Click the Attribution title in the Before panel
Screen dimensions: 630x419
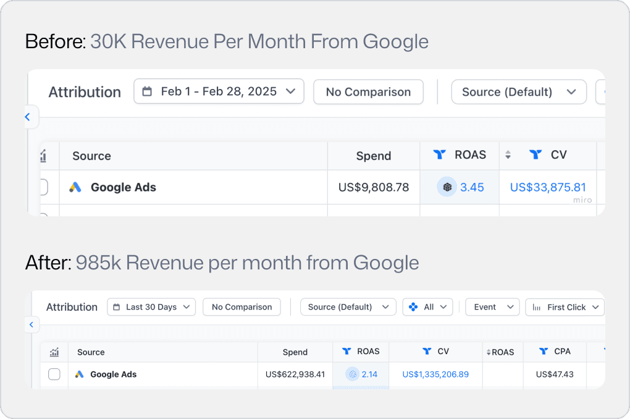coord(85,92)
